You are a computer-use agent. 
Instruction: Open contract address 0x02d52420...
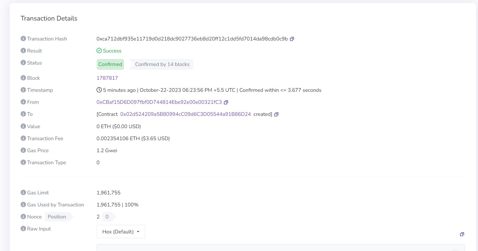tap(186, 114)
